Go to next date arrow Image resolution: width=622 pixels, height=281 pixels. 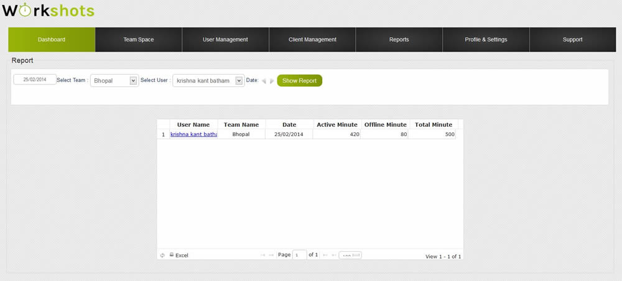[271, 81]
